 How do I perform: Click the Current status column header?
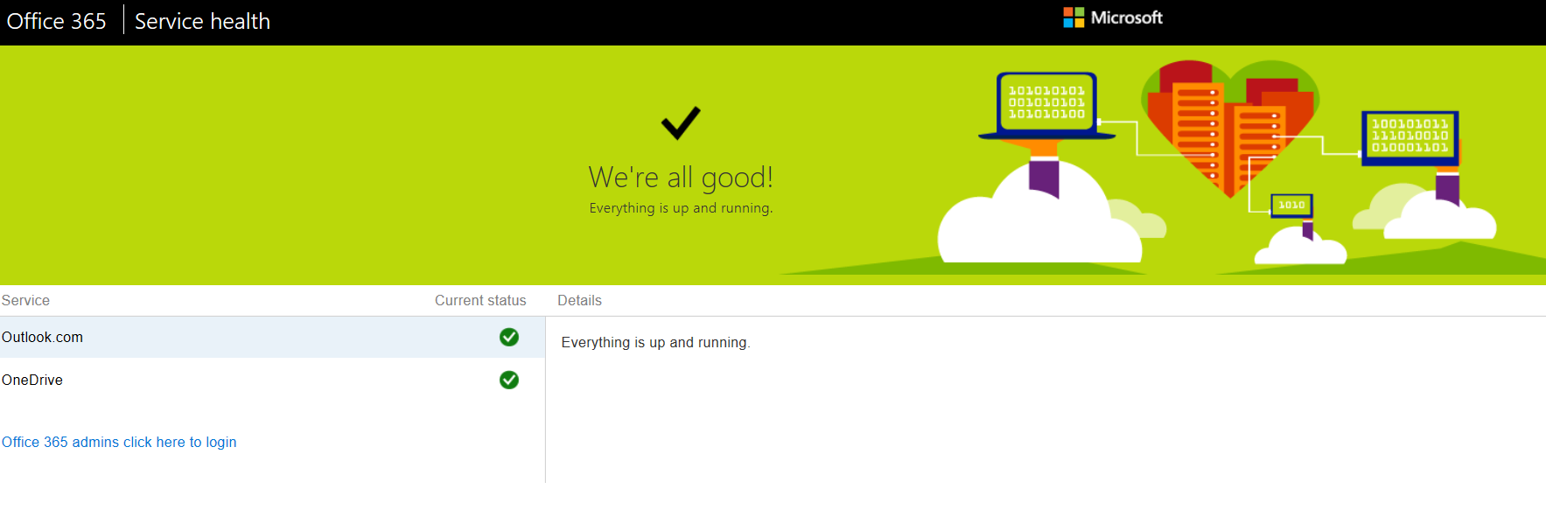coord(480,300)
